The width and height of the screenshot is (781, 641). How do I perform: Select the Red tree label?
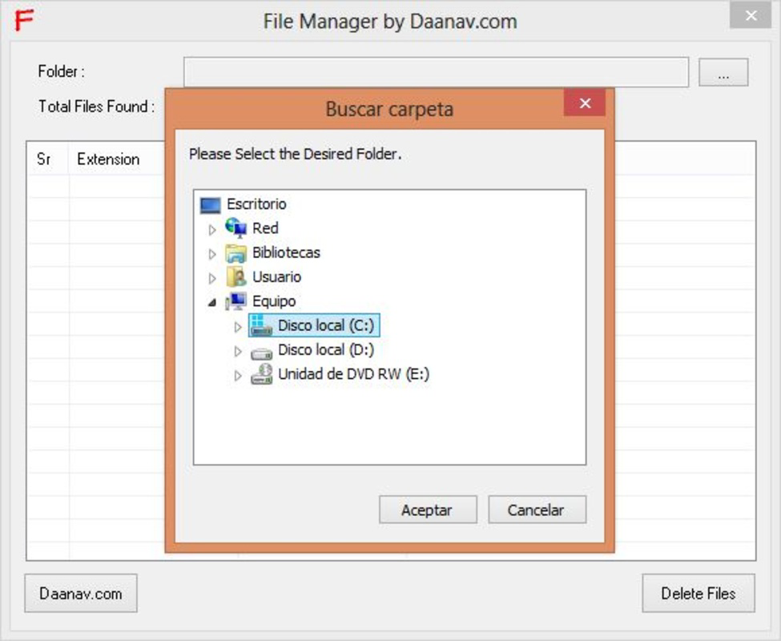pyautogui.click(x=265, y=228)
